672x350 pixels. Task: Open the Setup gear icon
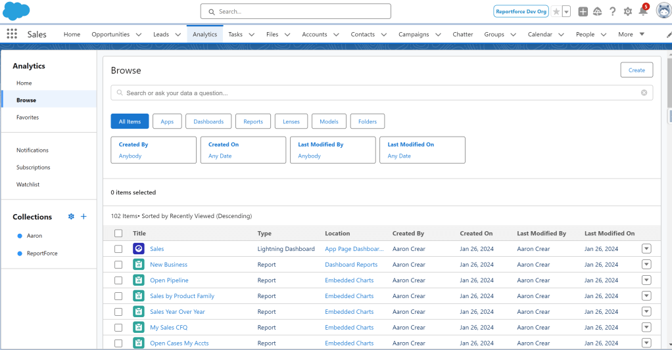[627, 11]
